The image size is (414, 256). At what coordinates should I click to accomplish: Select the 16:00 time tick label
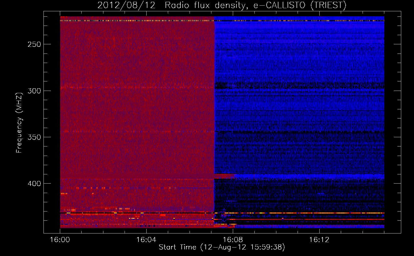tap(60, 240)
